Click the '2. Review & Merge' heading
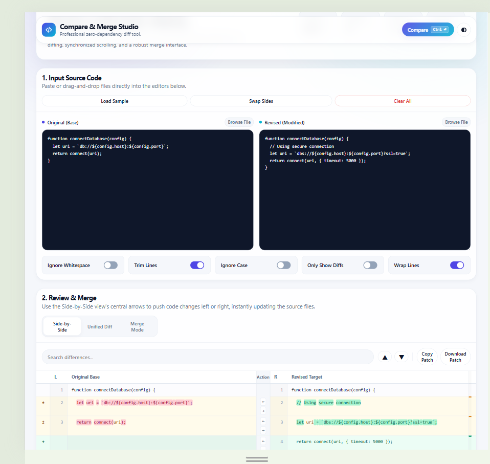 (69, 298)
